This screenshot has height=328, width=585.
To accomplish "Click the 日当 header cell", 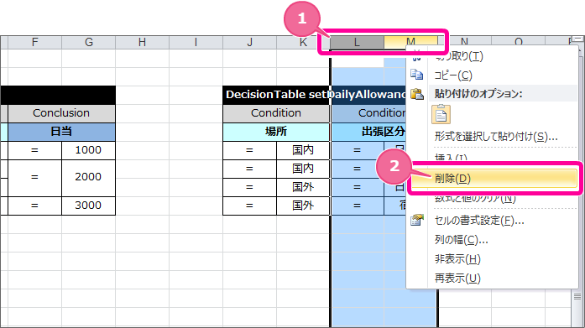I will pos(61,132).
